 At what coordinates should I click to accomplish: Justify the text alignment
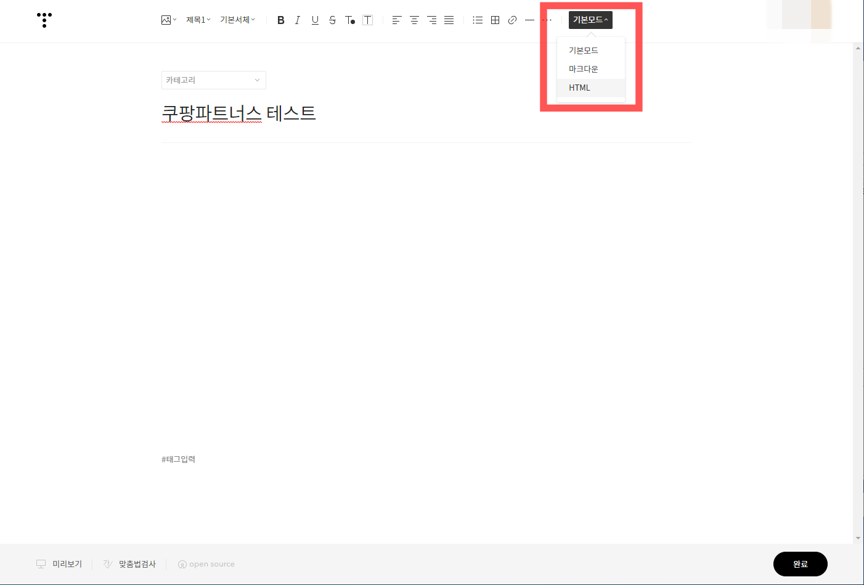(x=449, y=20)
